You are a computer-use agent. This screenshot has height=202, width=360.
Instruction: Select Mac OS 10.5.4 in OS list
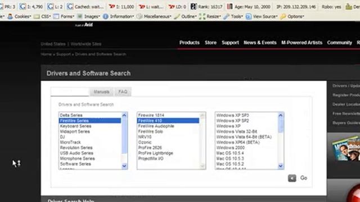(x=246, y=153)
